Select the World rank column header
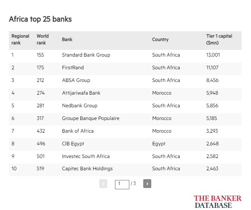The width and height of the screenshot is (251, 210). point(43,39)
